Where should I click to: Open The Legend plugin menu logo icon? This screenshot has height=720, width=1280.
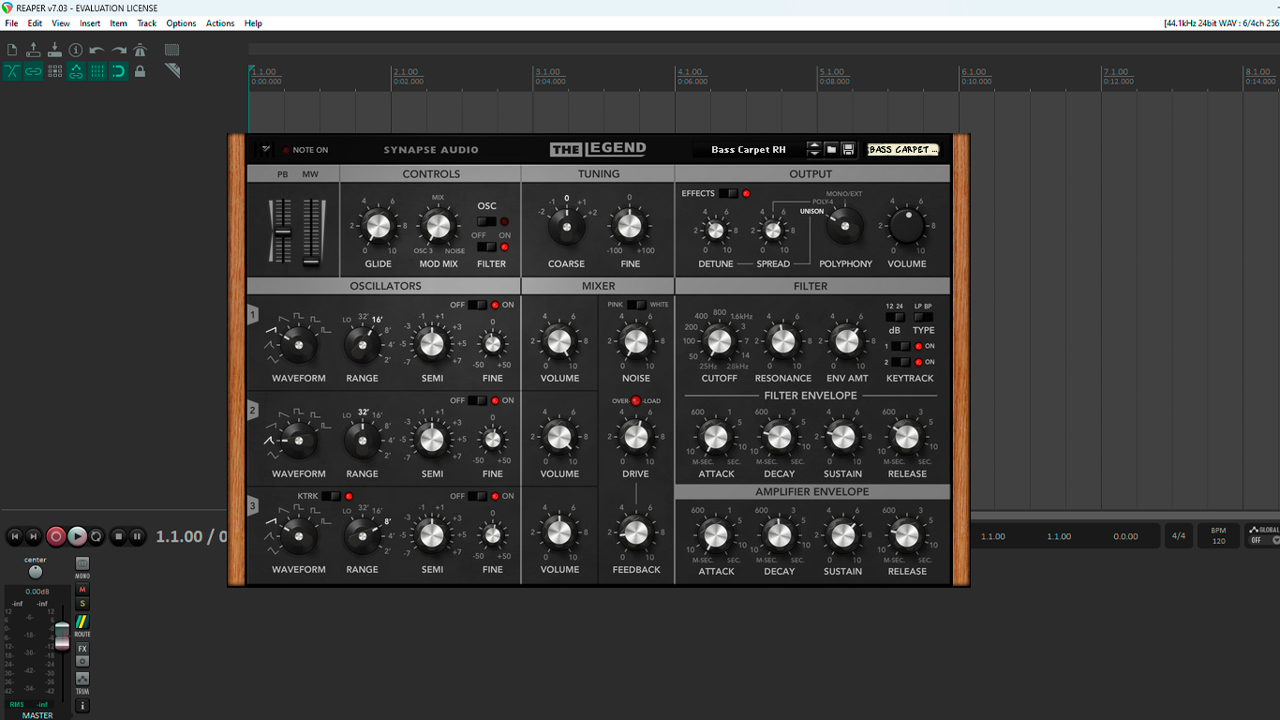(x=266, y=149)
